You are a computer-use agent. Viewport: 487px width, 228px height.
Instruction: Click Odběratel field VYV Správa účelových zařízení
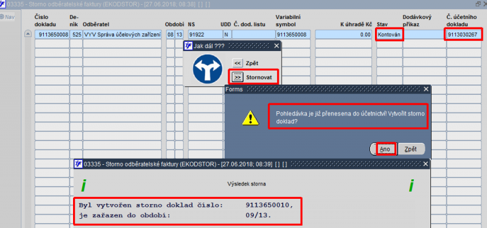pos(122,35)
